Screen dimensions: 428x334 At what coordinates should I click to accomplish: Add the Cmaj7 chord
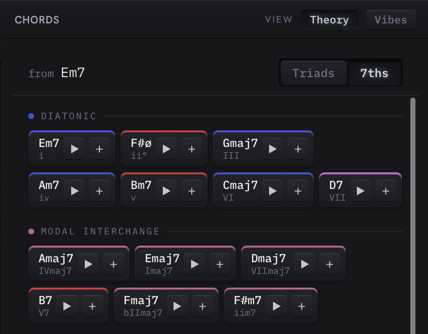pos(298,191)
